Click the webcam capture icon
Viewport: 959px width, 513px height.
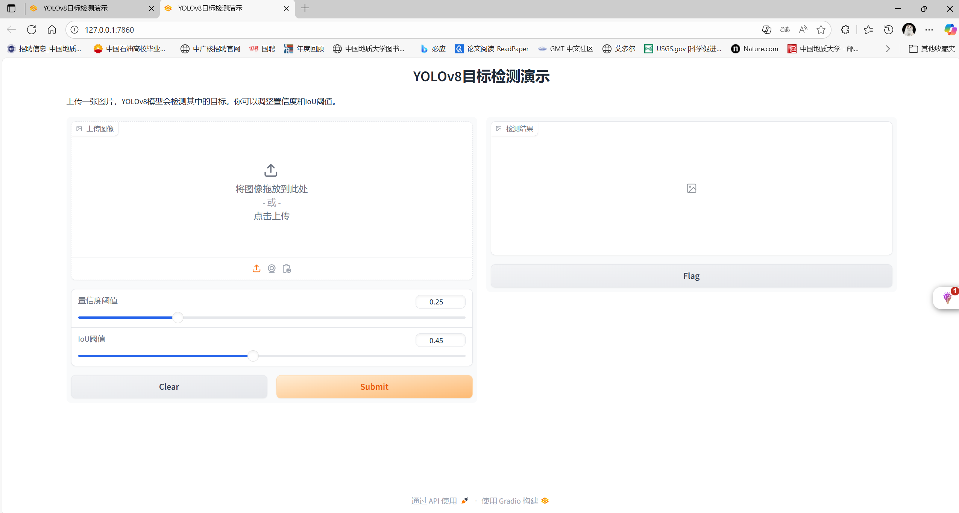[x=272, y=269]
